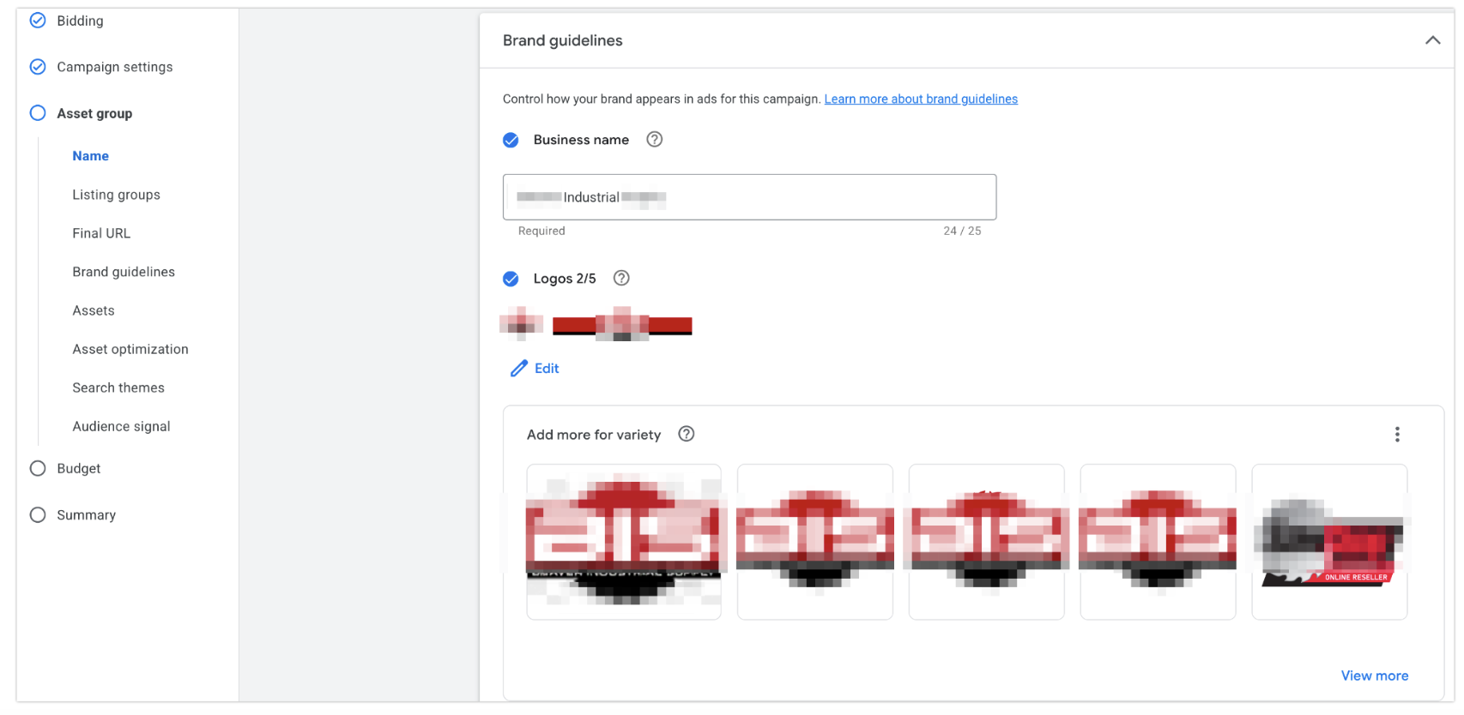This screenshot has width=1464, height=715.
Task: Go to the Summary step
Action: [86, 514]
